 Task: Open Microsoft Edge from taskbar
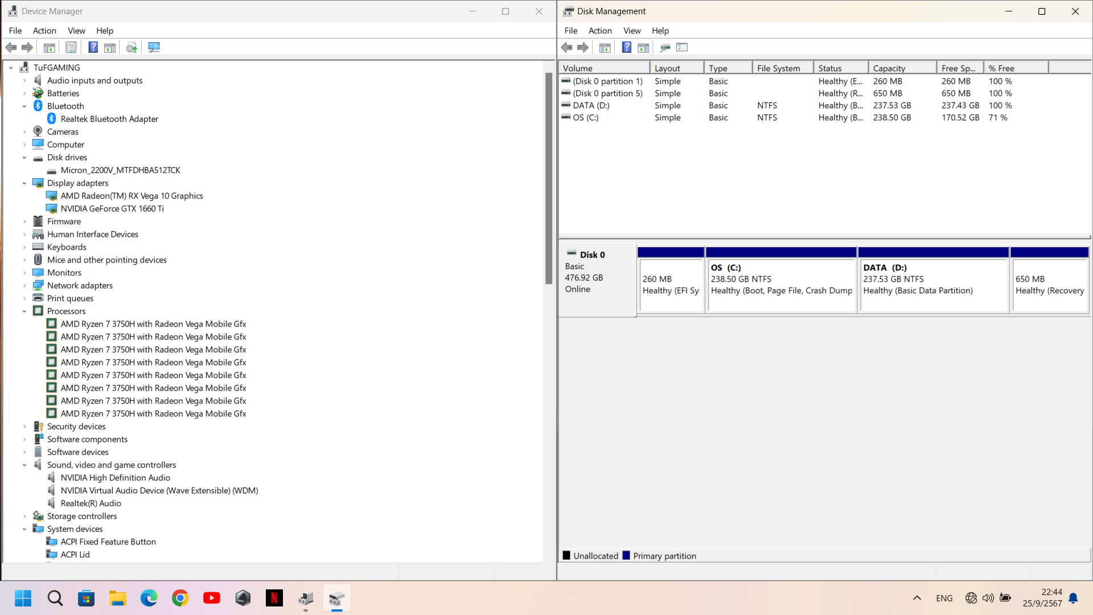[x=149, y=598]
